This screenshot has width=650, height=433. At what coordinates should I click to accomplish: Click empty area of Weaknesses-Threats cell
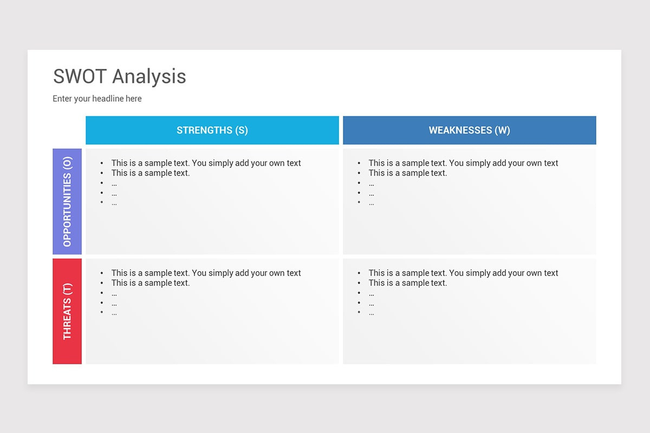(470, 340)
